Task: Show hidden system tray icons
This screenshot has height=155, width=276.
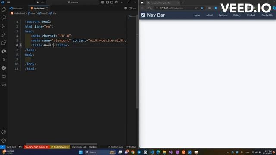Action: pyautogui.click(x=228, y=152)
